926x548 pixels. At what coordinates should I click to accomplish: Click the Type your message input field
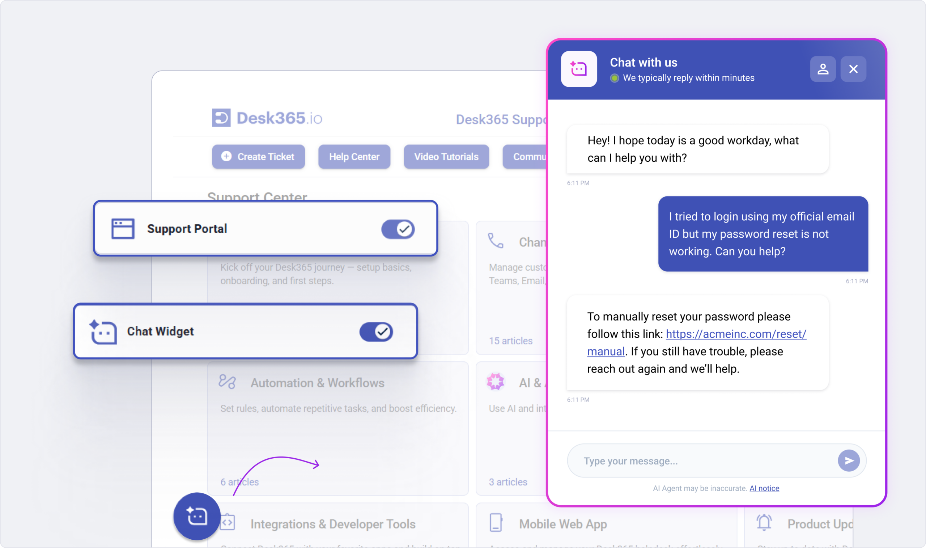click(x=716, y=460)
